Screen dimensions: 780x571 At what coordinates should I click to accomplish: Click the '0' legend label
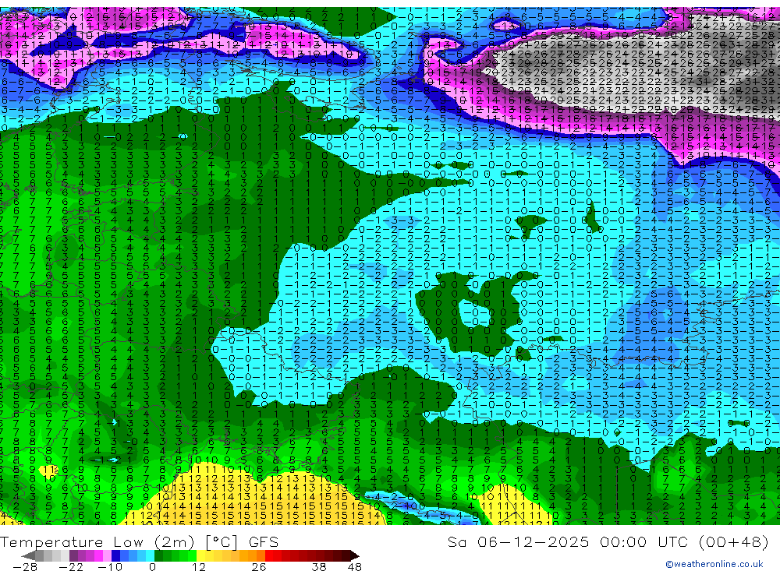point(152,567)
